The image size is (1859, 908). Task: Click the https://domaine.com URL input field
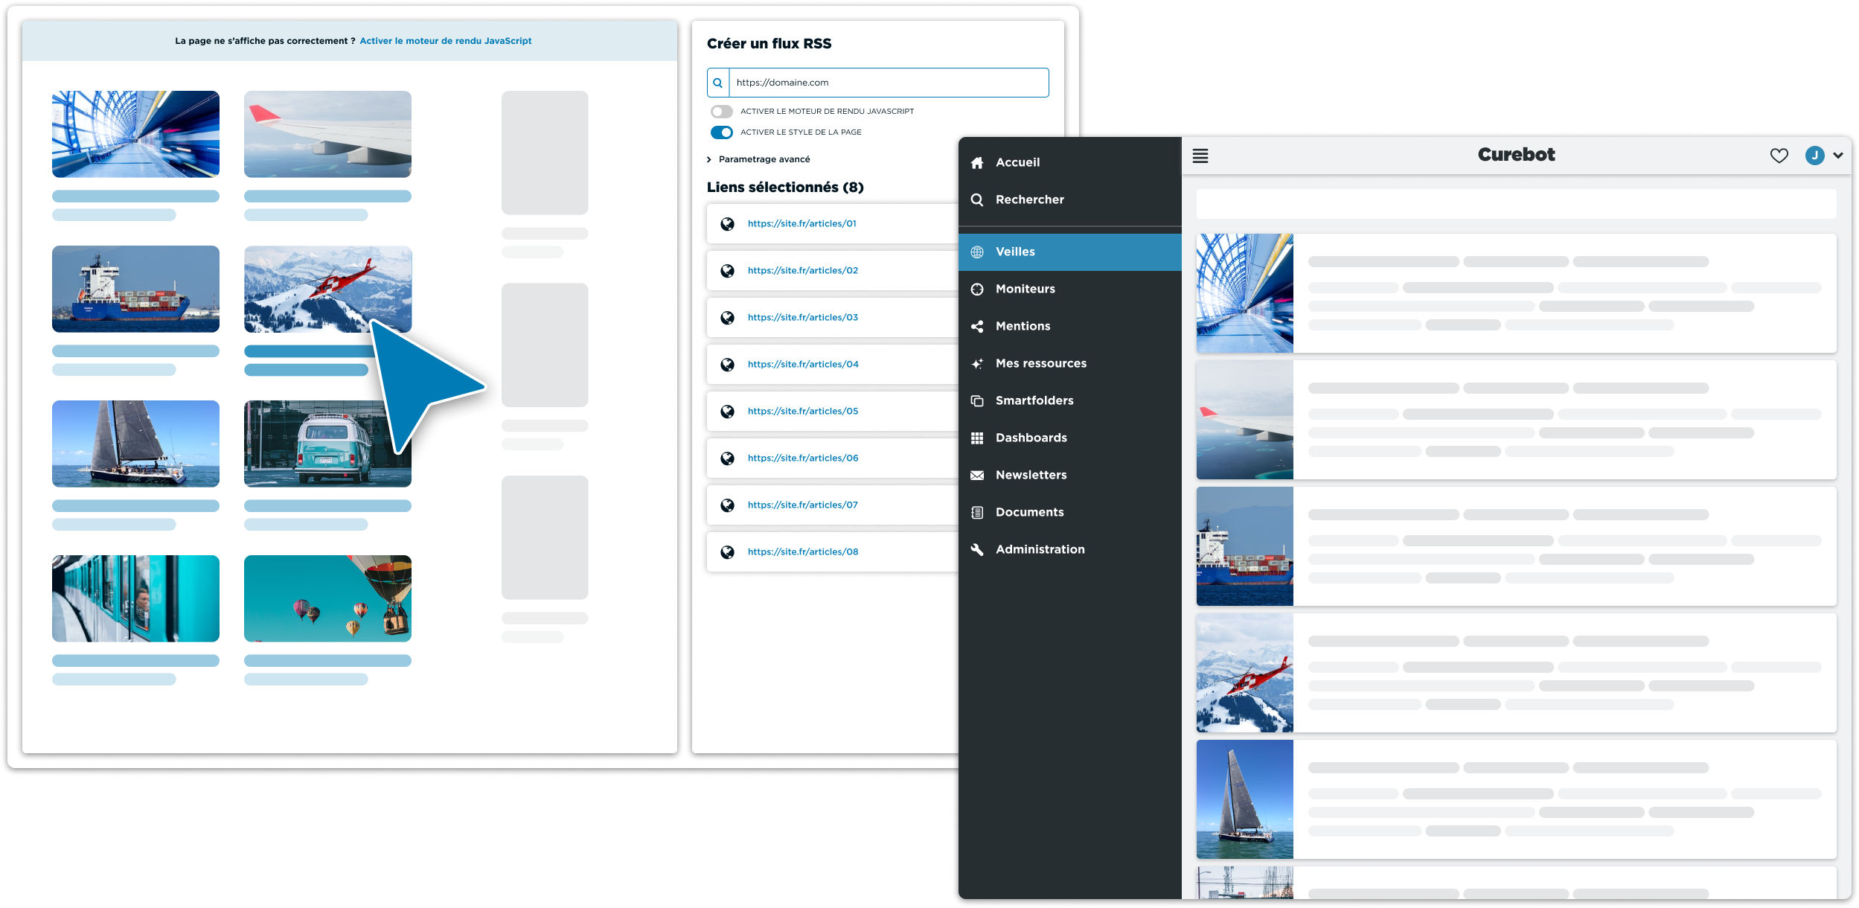(x=889, y=83)
